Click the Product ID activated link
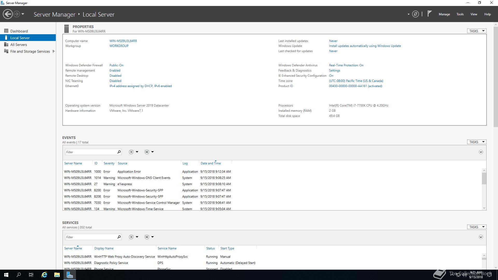498x280 pixels. [x=356, y=86]
